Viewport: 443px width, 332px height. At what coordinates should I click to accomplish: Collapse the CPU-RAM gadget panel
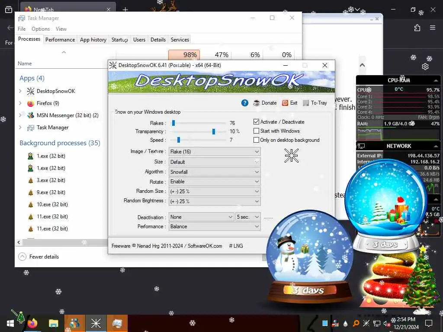pyautogui.click(x=436, y=80)
